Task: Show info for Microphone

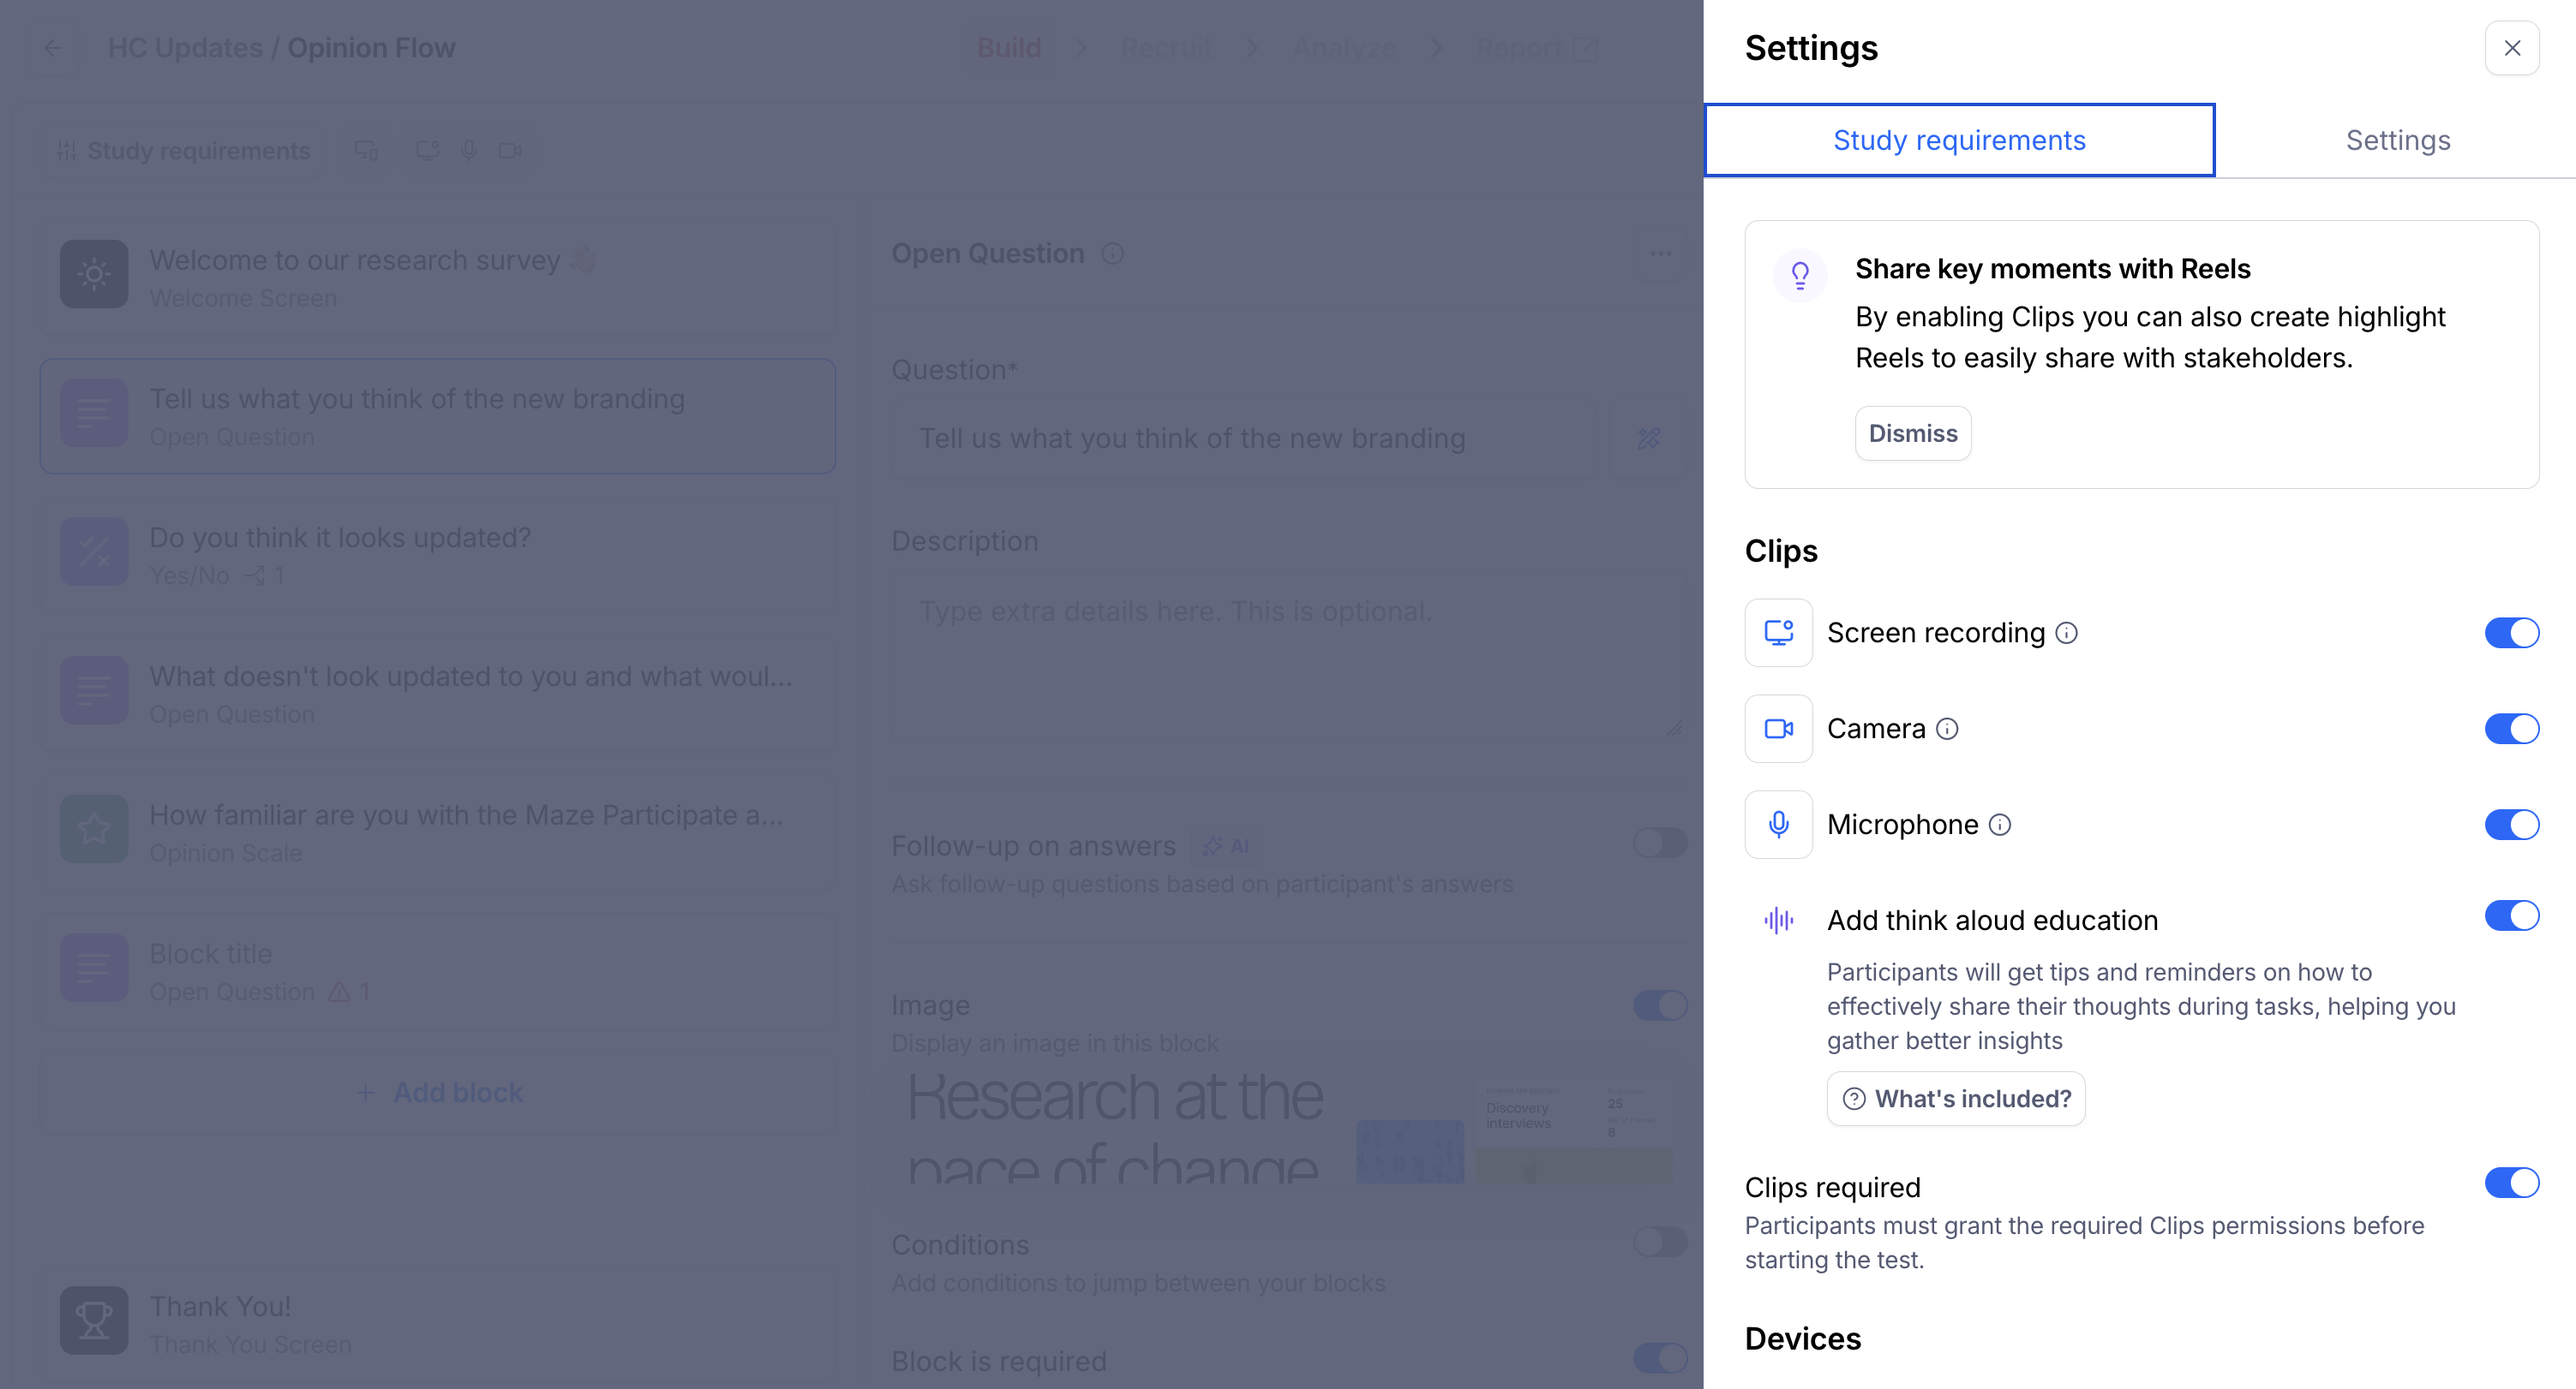Action: pos(1999,826)
